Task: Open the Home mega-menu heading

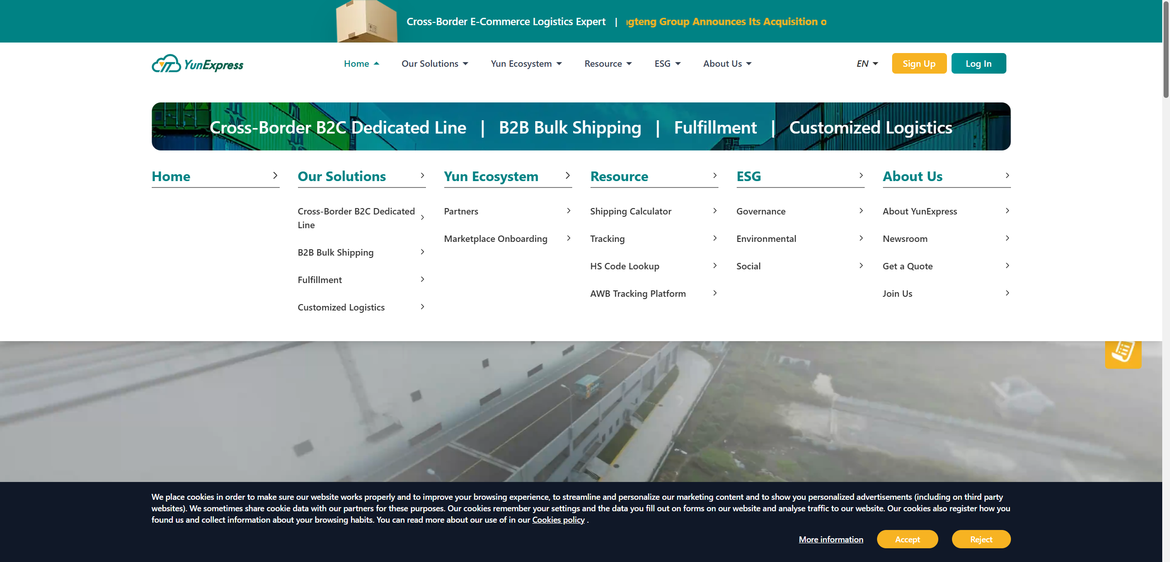Action: pyautogui.click(x=171, y=177)
